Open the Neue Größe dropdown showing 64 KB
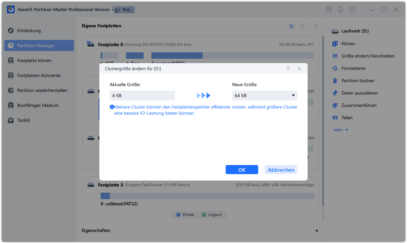 [x=265, y=96]
